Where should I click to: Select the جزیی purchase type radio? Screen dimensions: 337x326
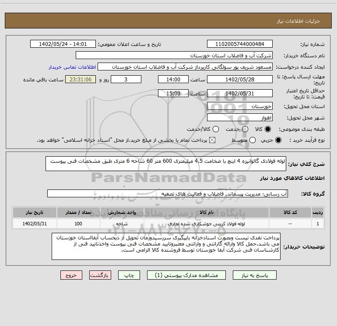point(278,140)
